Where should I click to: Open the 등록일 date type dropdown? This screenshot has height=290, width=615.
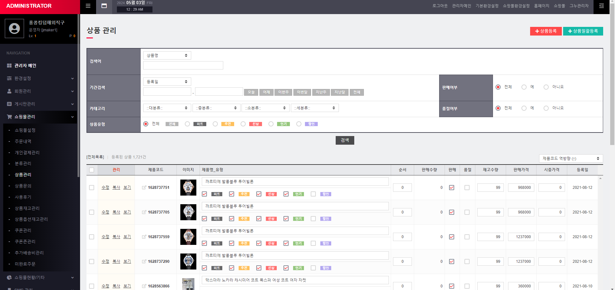(x=167, y=82)
